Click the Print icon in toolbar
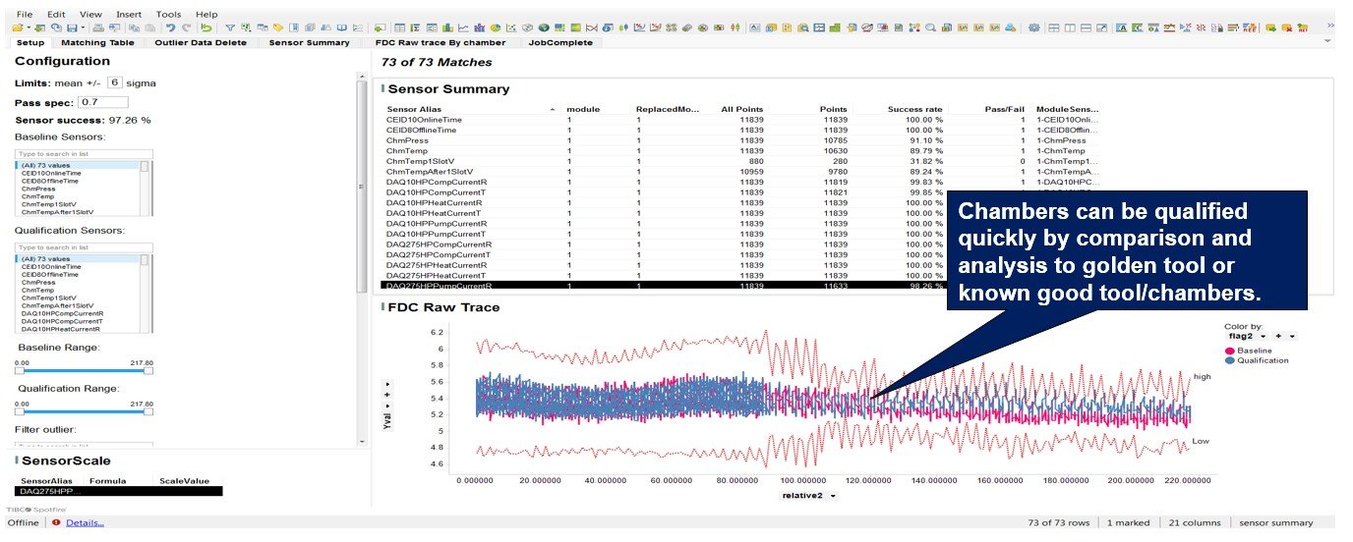Image resolution: width=1353 pixels, height=542 pixels. 98,27
